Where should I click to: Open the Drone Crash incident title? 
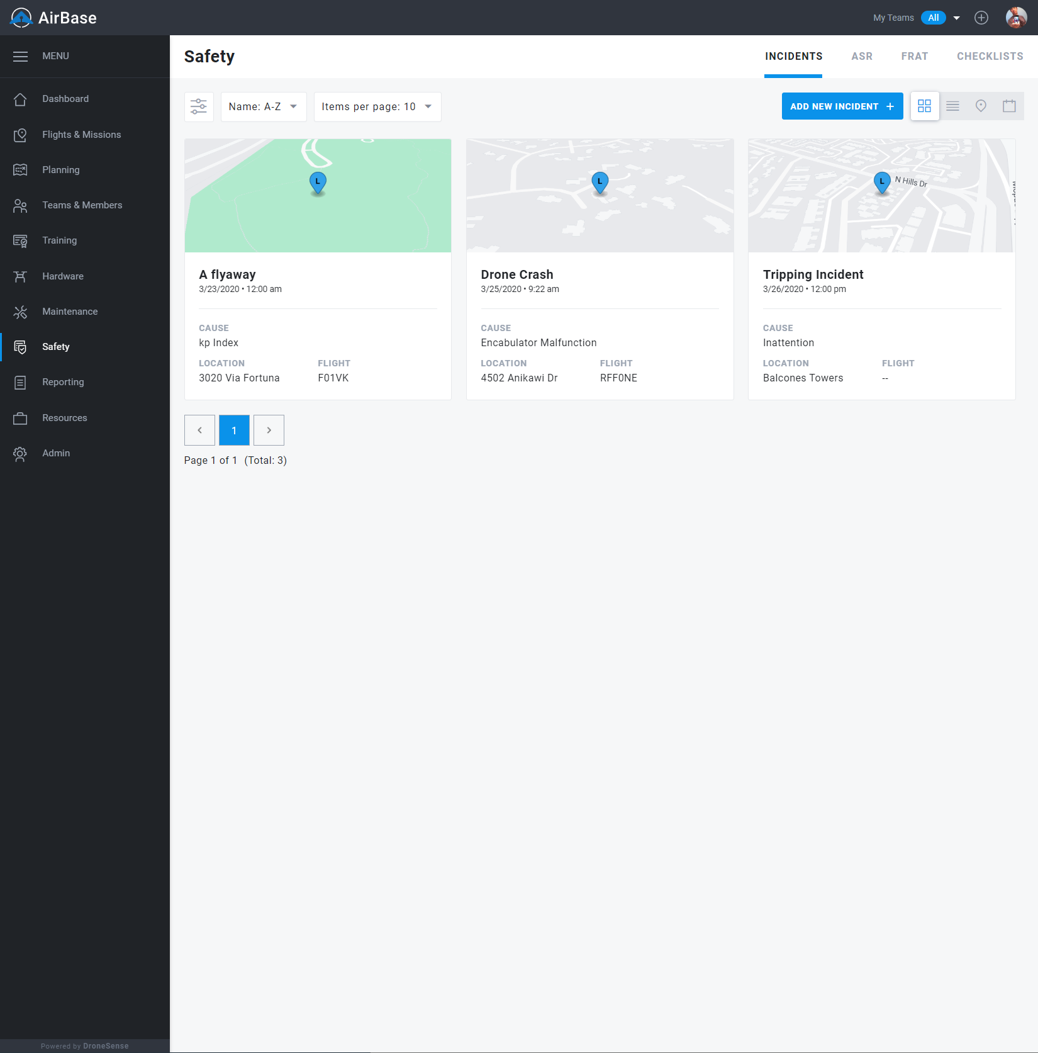click(517, 274)
